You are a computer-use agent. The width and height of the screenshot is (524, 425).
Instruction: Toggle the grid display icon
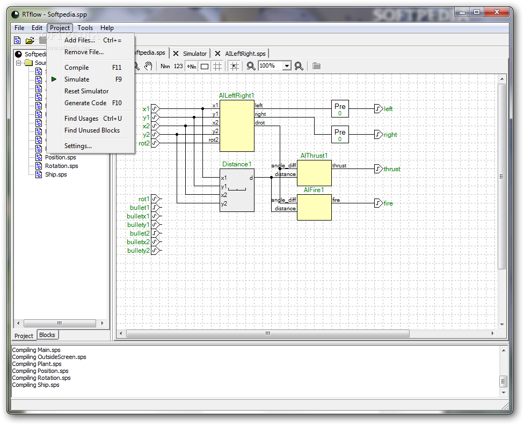[x=217, y=66]
